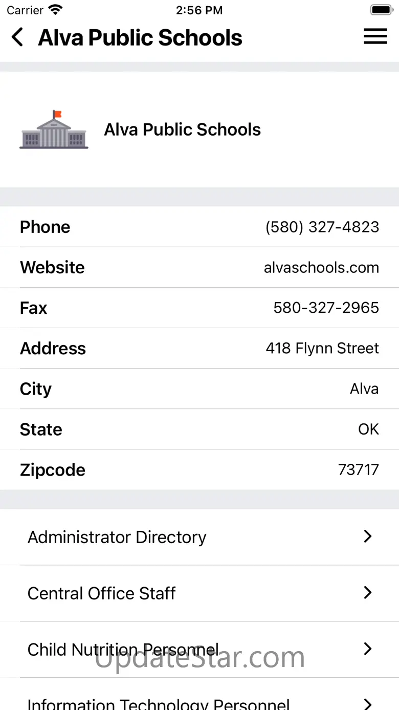Open the hamburger menu icon

(x=375, y=36)
